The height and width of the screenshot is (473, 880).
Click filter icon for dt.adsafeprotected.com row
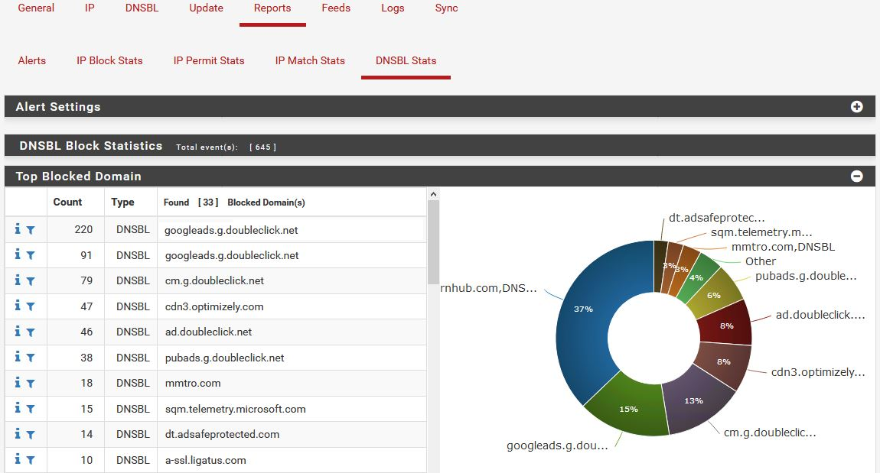31,434
